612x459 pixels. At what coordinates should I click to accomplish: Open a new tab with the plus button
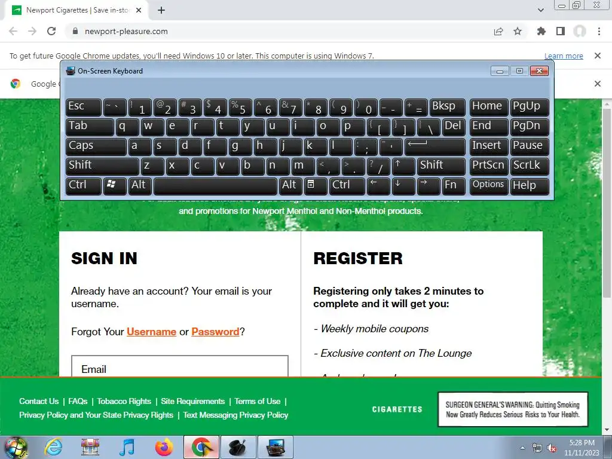(x=161, y=10)
